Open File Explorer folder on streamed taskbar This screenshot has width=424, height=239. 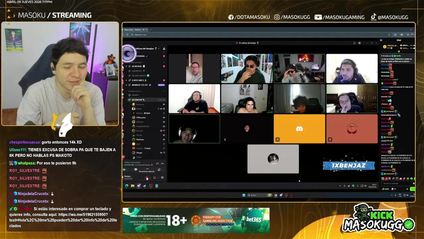click(x=132, y=186)
